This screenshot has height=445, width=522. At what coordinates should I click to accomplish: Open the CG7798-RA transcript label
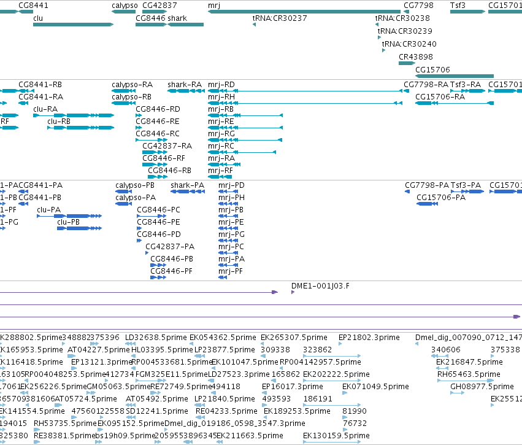point(426,85)
